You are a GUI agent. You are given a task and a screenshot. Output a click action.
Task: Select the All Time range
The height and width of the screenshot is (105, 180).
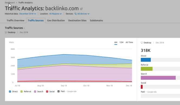[129, 42]
